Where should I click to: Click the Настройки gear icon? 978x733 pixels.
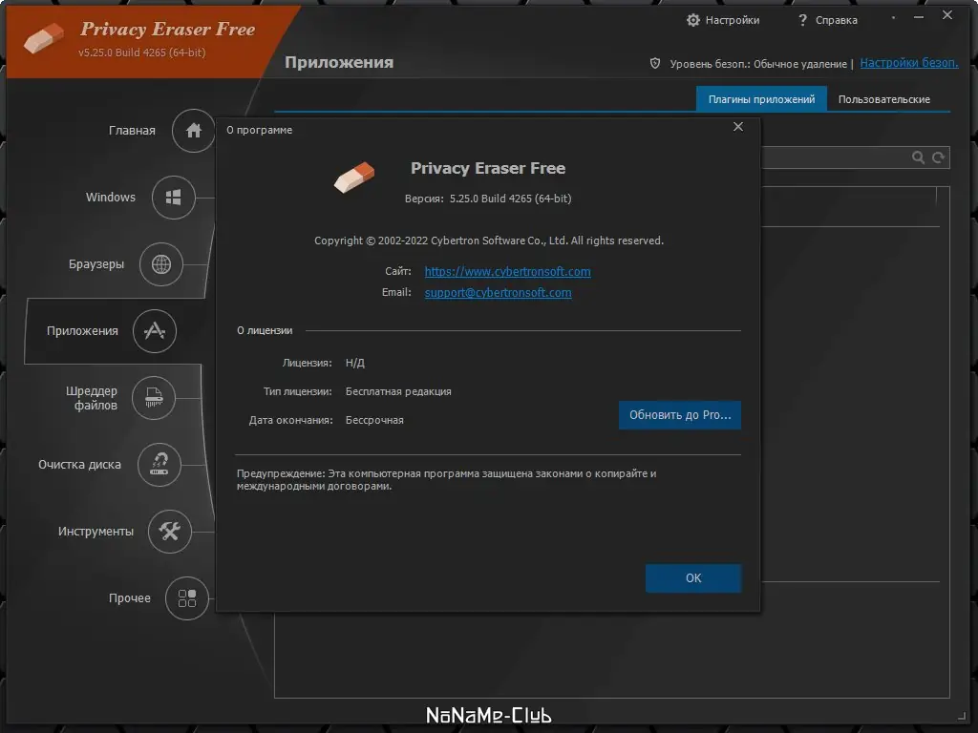click(693, 20)
